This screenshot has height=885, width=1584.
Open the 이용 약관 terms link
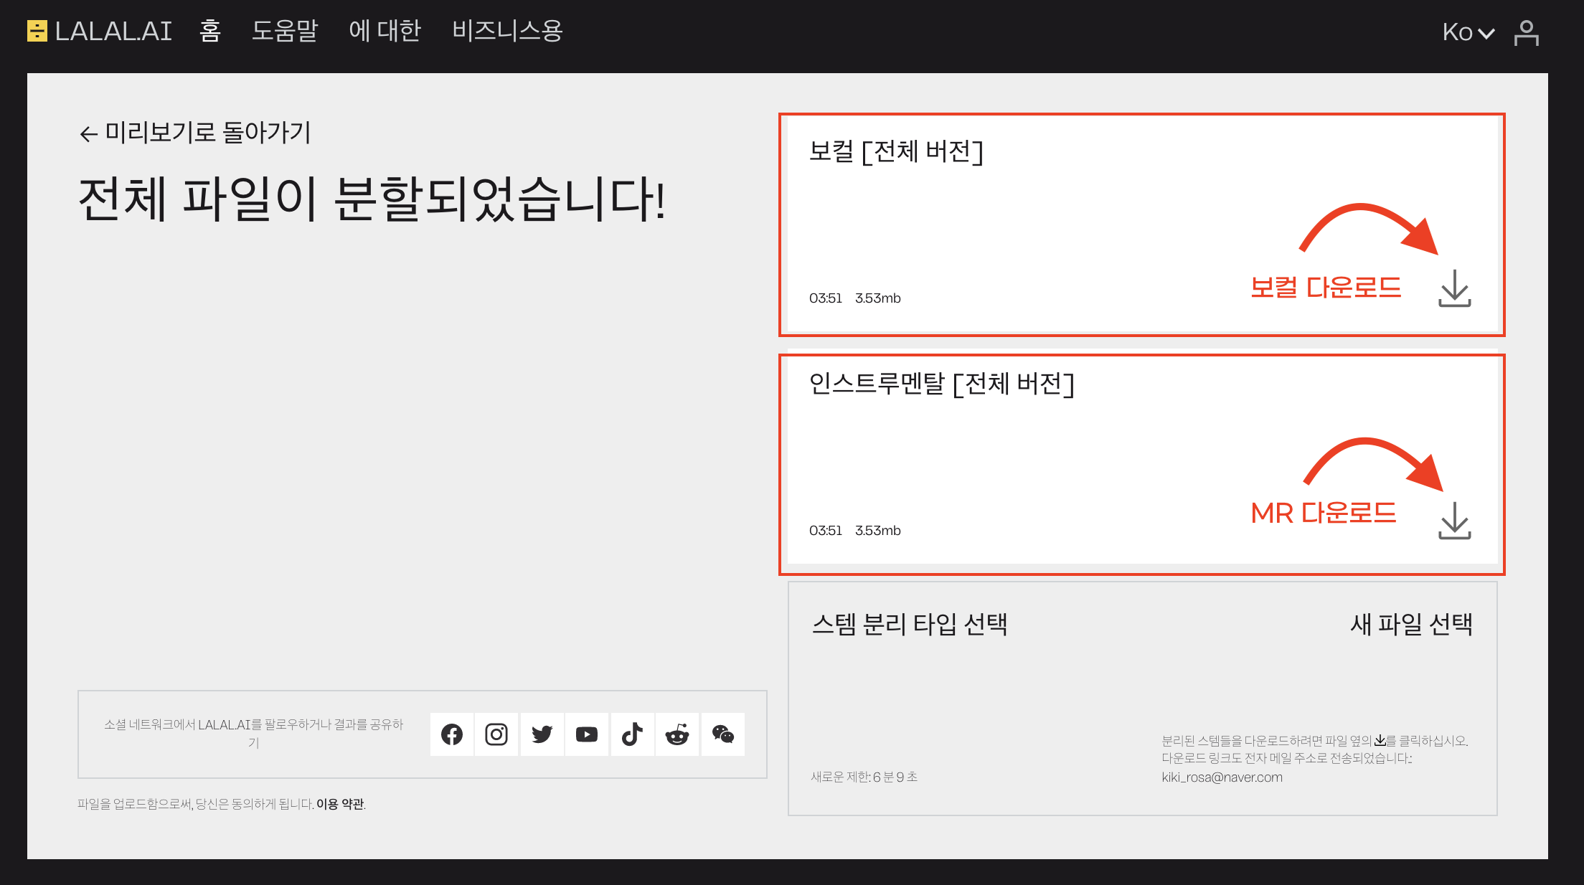340,804
